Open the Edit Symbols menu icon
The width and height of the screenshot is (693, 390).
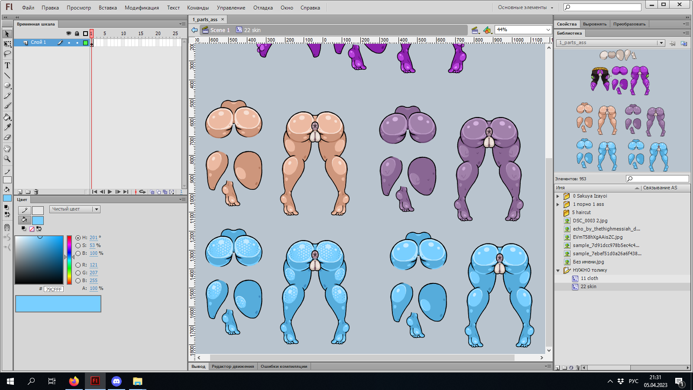pyautogui.click(x=487, y=30)
